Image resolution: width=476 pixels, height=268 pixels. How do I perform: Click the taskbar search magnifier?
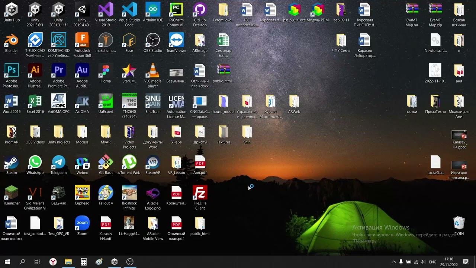point(22,262)
